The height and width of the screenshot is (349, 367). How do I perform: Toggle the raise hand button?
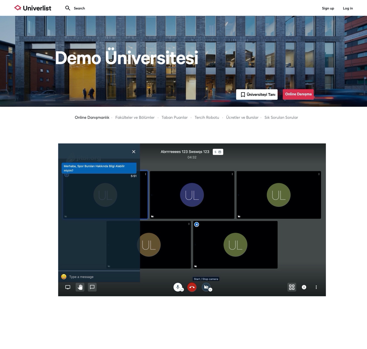[x=80, y=287]
